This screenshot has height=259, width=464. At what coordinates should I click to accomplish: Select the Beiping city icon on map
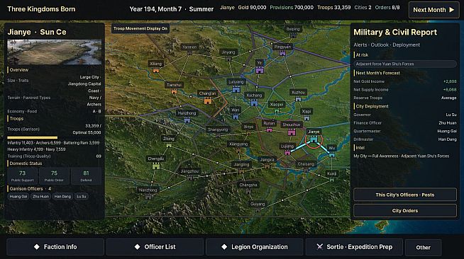[x=293, y=35]
